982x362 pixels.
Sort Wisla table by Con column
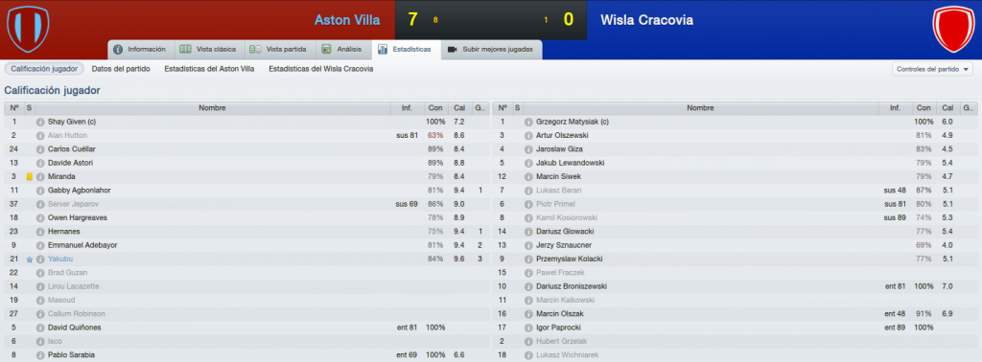click(x=924, y=108)
